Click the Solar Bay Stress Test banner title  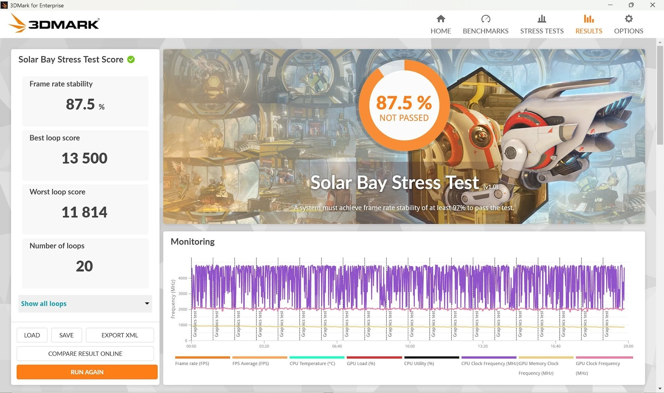[x=395, y=182]
